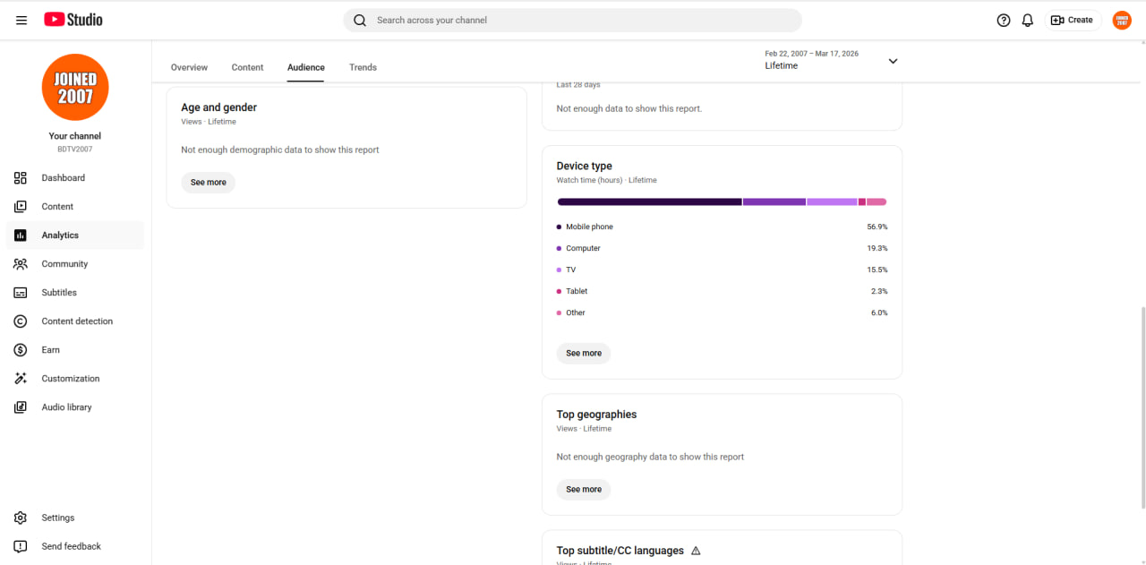Click Send feedback in the sidebar
This screenshot has width=1146, height=565.
click(75, 546)
